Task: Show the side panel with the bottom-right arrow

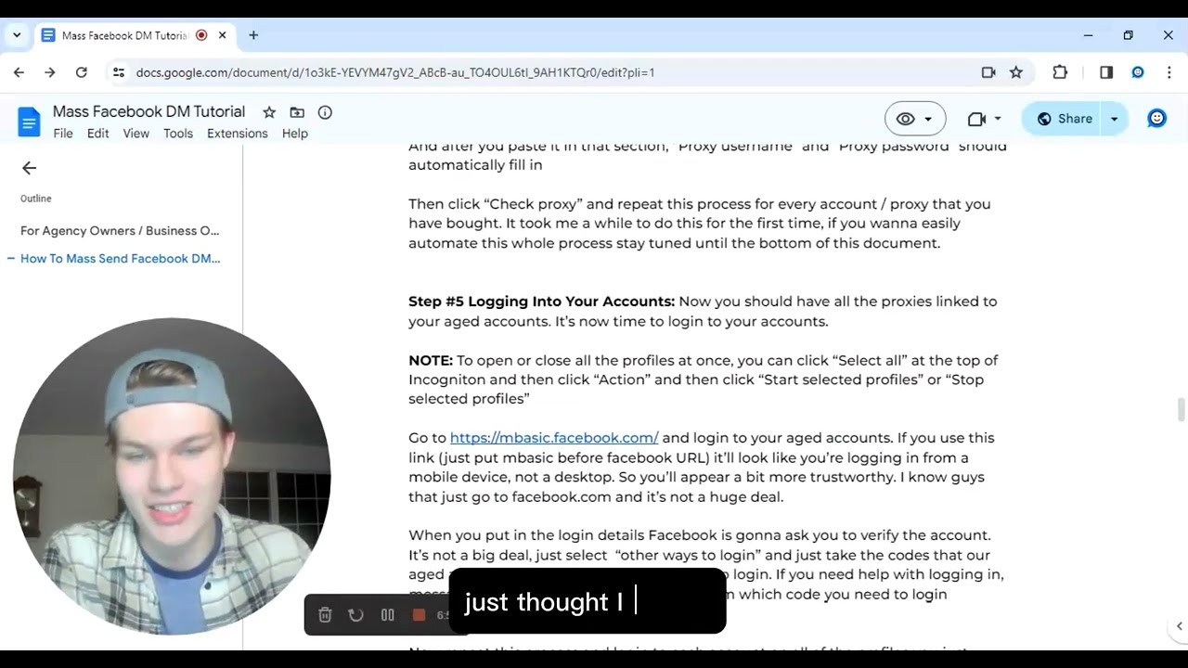Action: point(1179,627)
